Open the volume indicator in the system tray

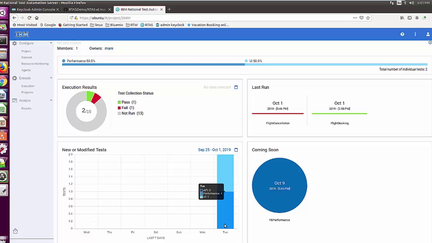pos(411,3)
